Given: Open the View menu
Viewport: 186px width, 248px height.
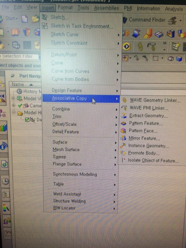Looking at the screenshot, I should (x=32, y=7).
